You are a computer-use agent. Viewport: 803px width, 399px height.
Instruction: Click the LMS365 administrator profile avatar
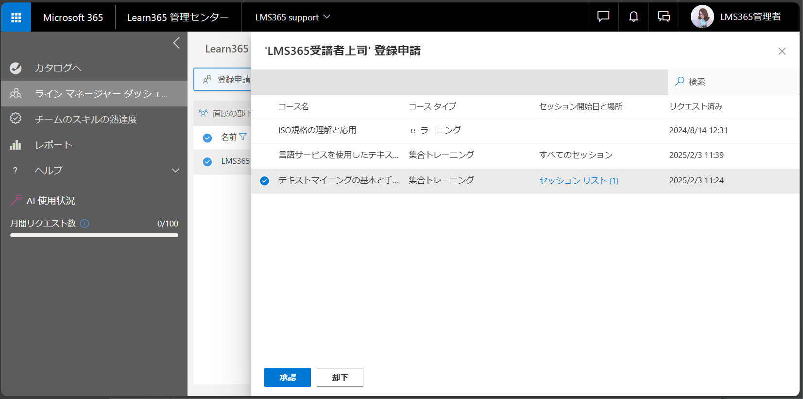point(702,17)
